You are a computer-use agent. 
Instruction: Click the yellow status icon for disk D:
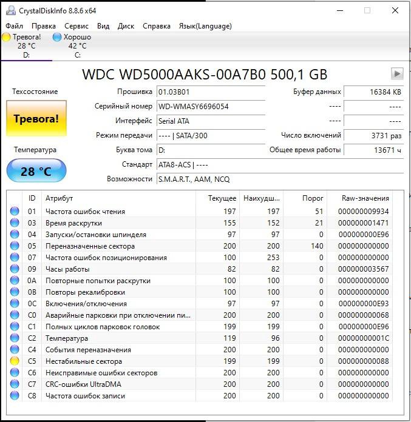point(6,37)
